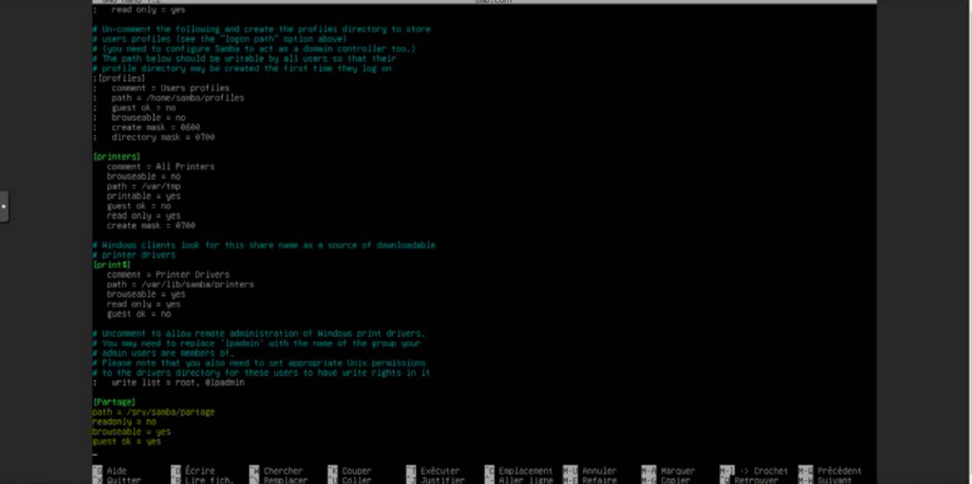Click the comment starting 'Please note that you also'
This screenshot has width=972, height=484.
pos(259,363)
